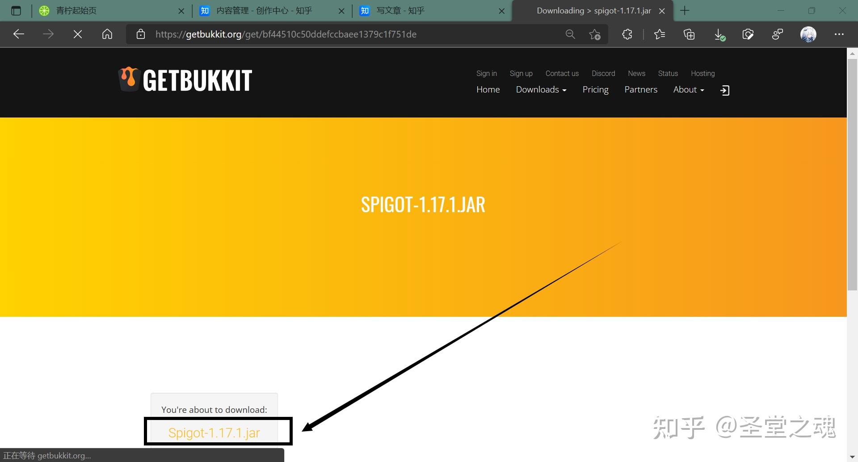Close the 内容管理 - 创作中心 tab

click(x=342, y=11)
